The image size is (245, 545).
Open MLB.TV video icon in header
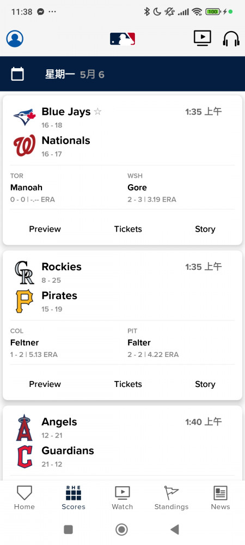coord(203,38)
